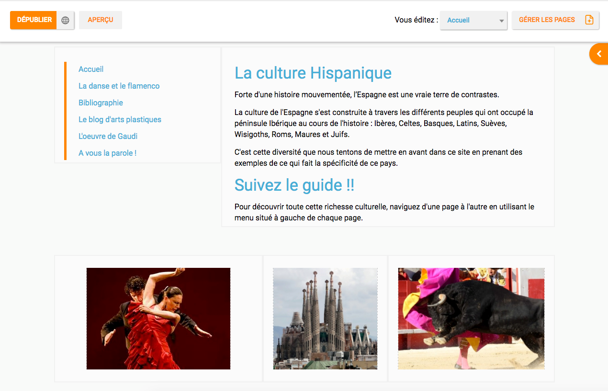Open the Aperçu preview

101,20
